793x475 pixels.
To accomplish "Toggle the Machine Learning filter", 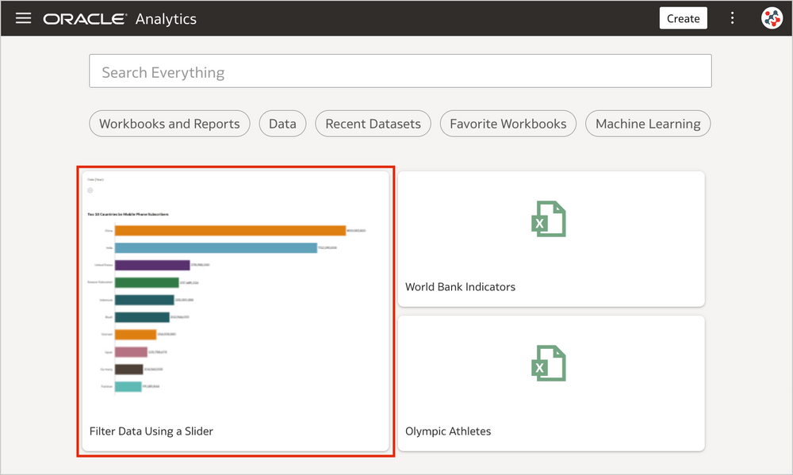I will pyautogui.click(x=647, y=124).
